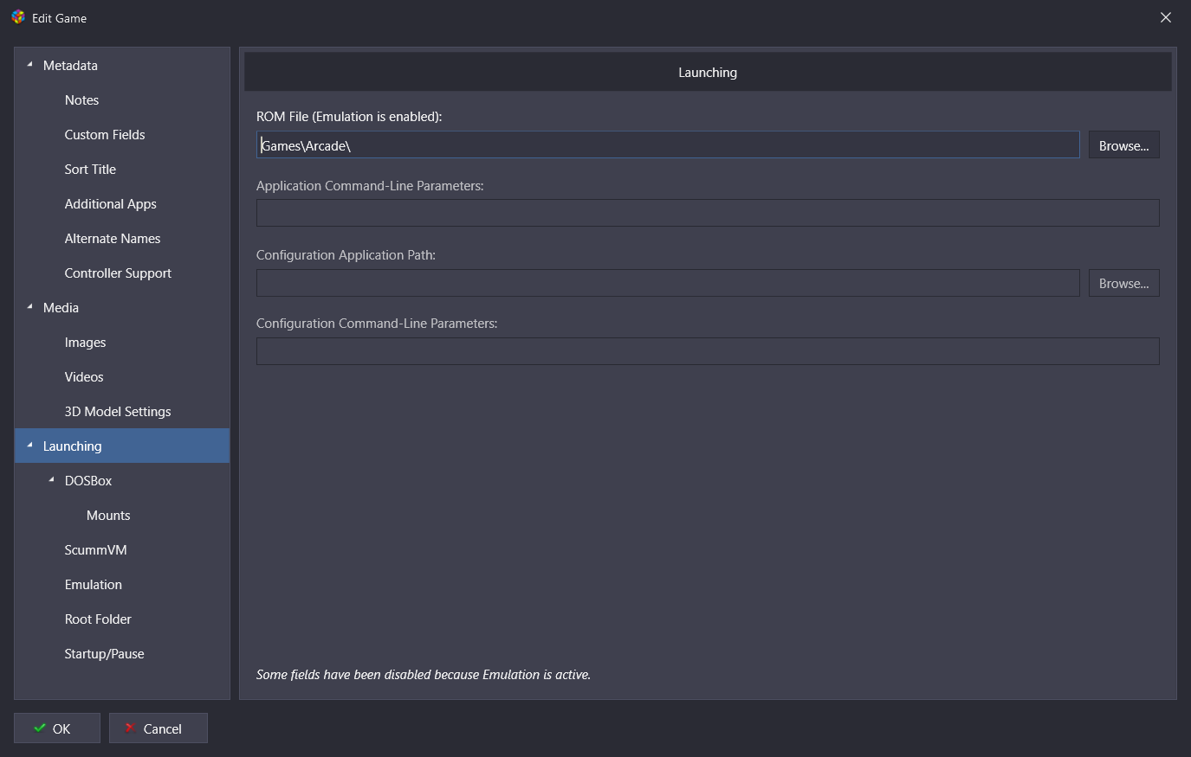Collapse the DOSBox tree node arrow
The image size is (1191, 757).
point(52,480)
